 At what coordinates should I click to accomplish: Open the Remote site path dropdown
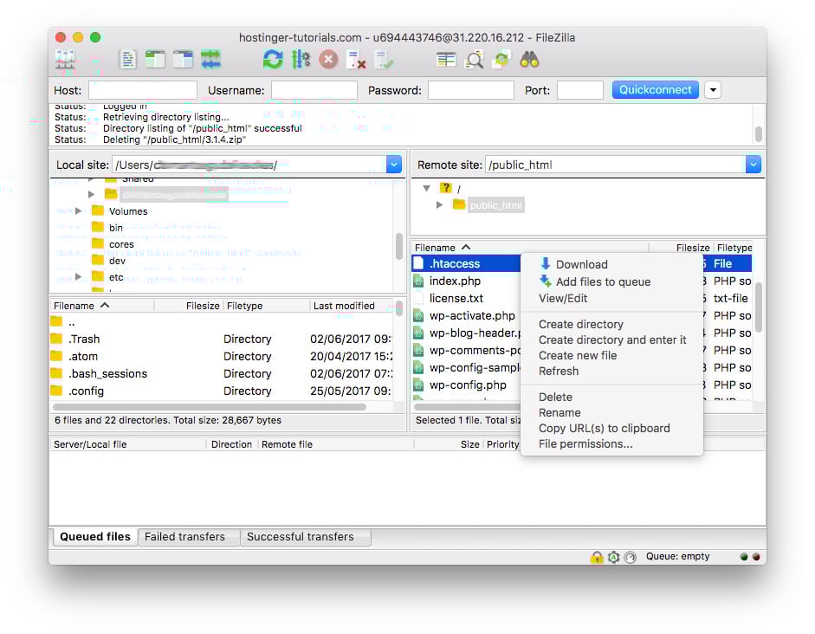pyautogui.click(x=754, y=165)
